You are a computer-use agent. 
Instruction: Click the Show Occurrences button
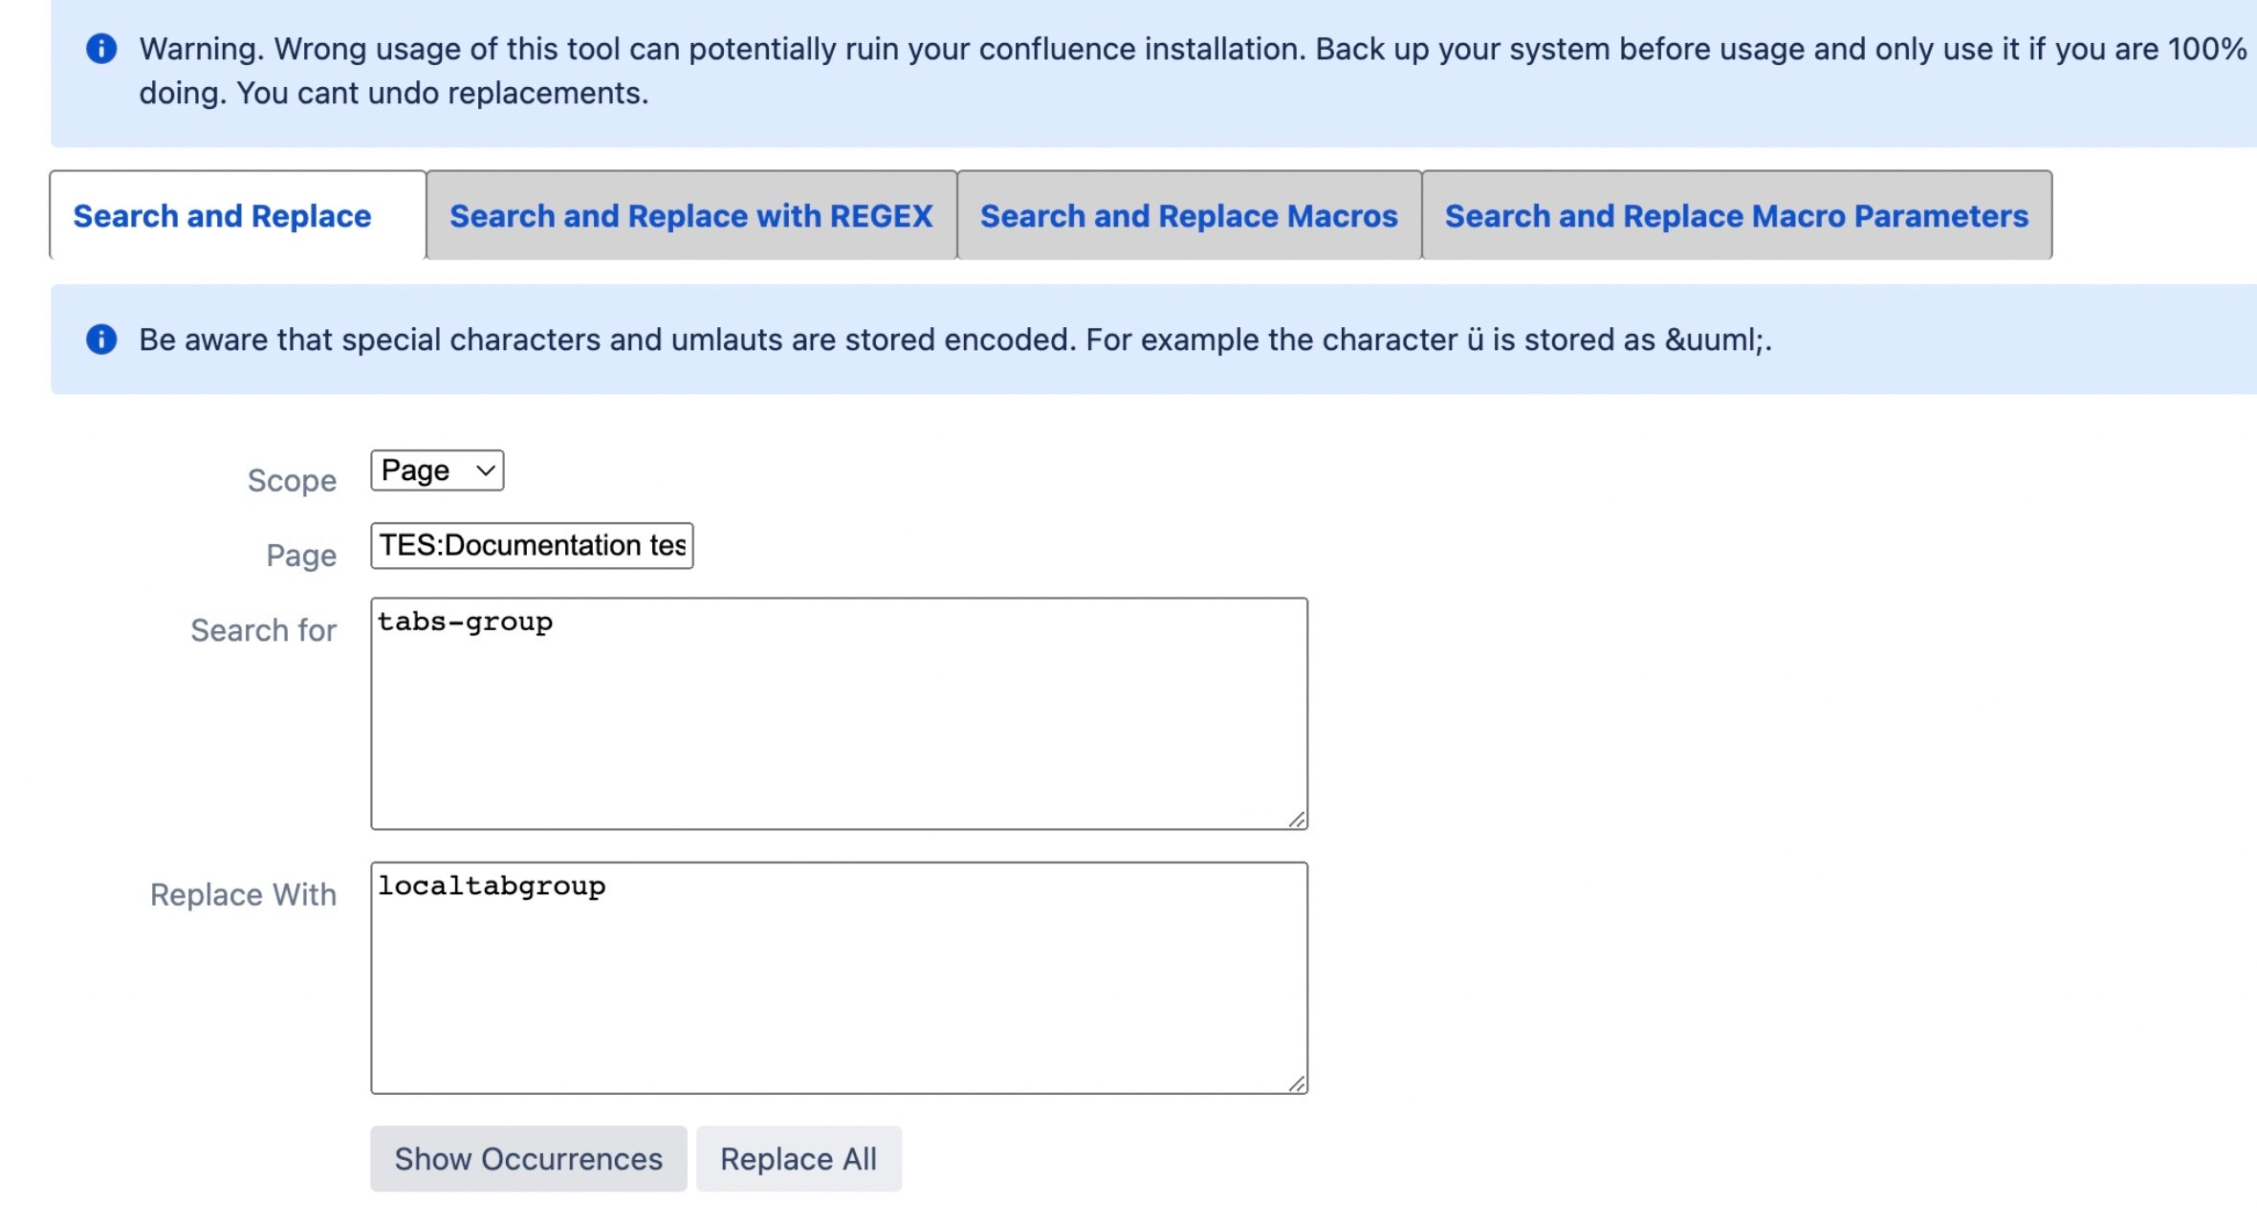529,1158
